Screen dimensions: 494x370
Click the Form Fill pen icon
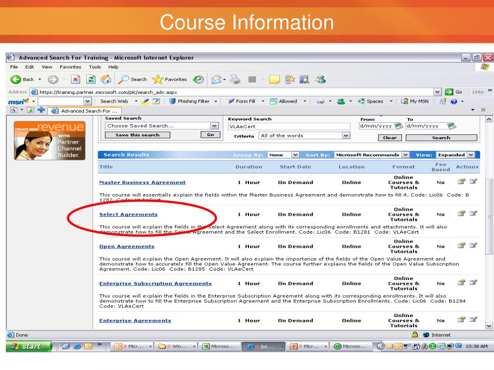(231, 101)
